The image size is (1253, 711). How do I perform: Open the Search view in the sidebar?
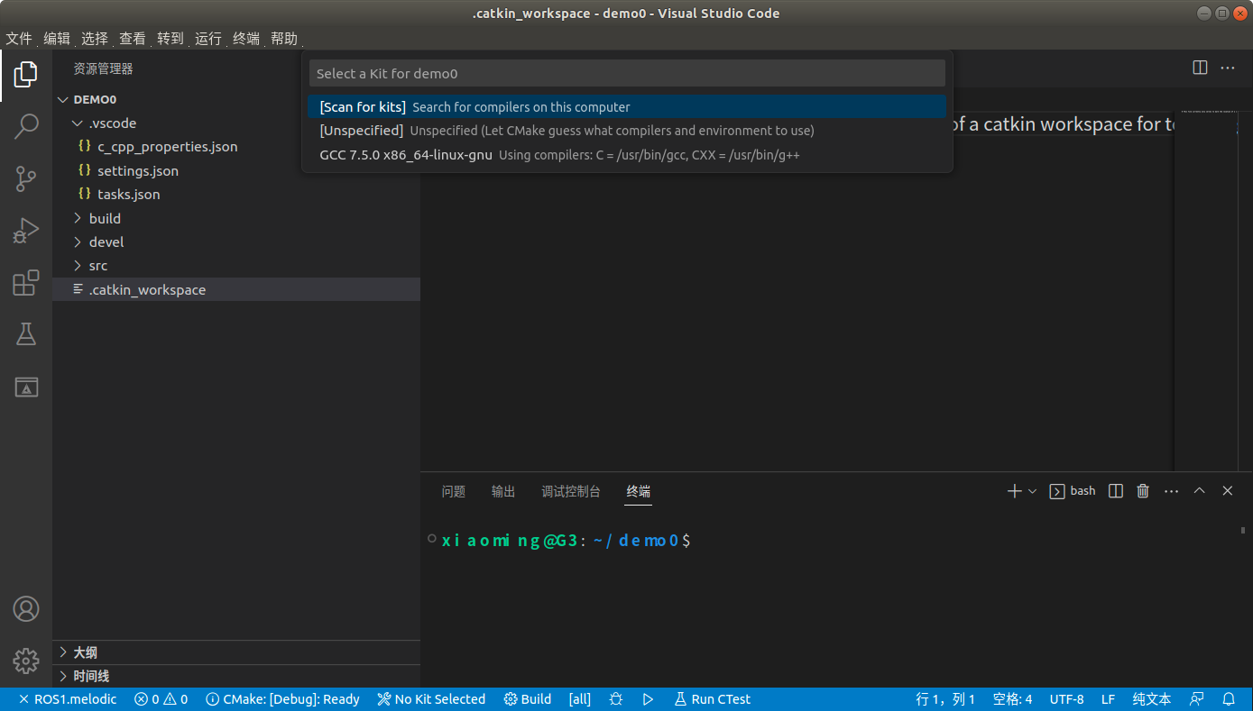26,126
